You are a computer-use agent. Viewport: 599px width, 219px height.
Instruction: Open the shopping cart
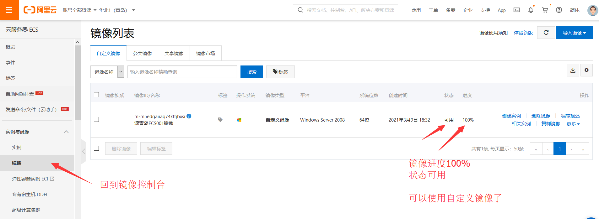click(x=545, y=10)
